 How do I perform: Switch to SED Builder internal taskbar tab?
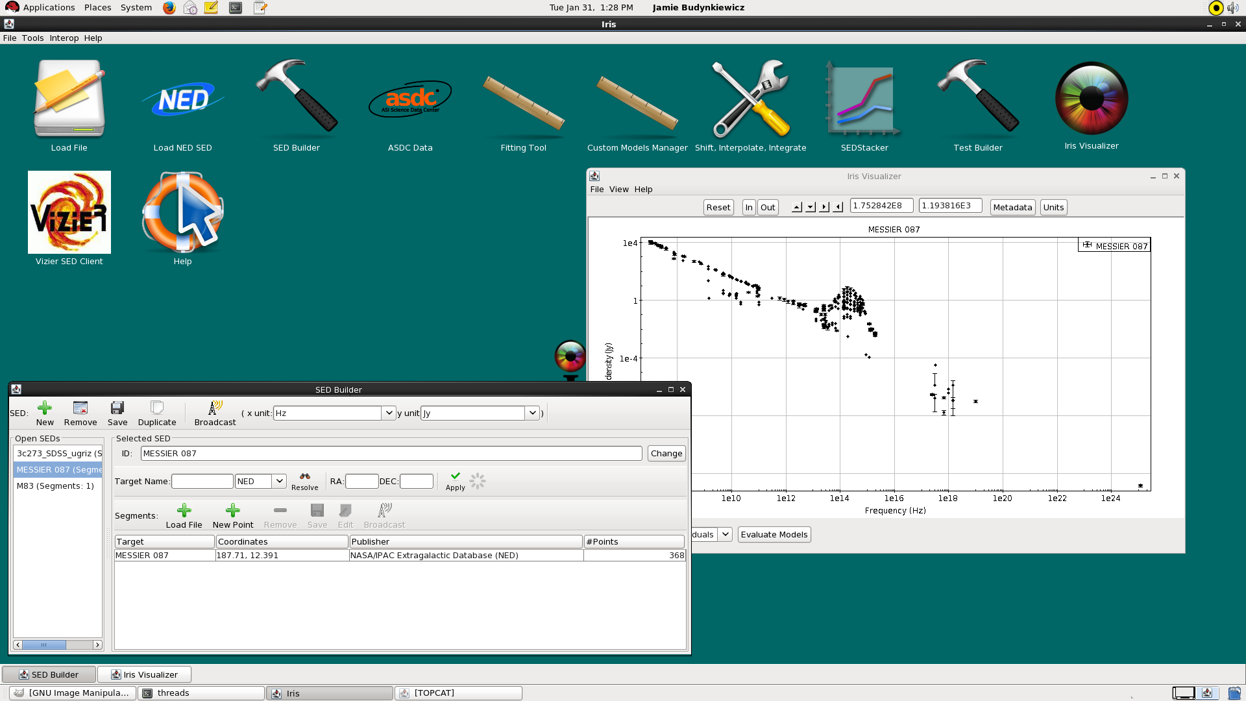(49, 674)
